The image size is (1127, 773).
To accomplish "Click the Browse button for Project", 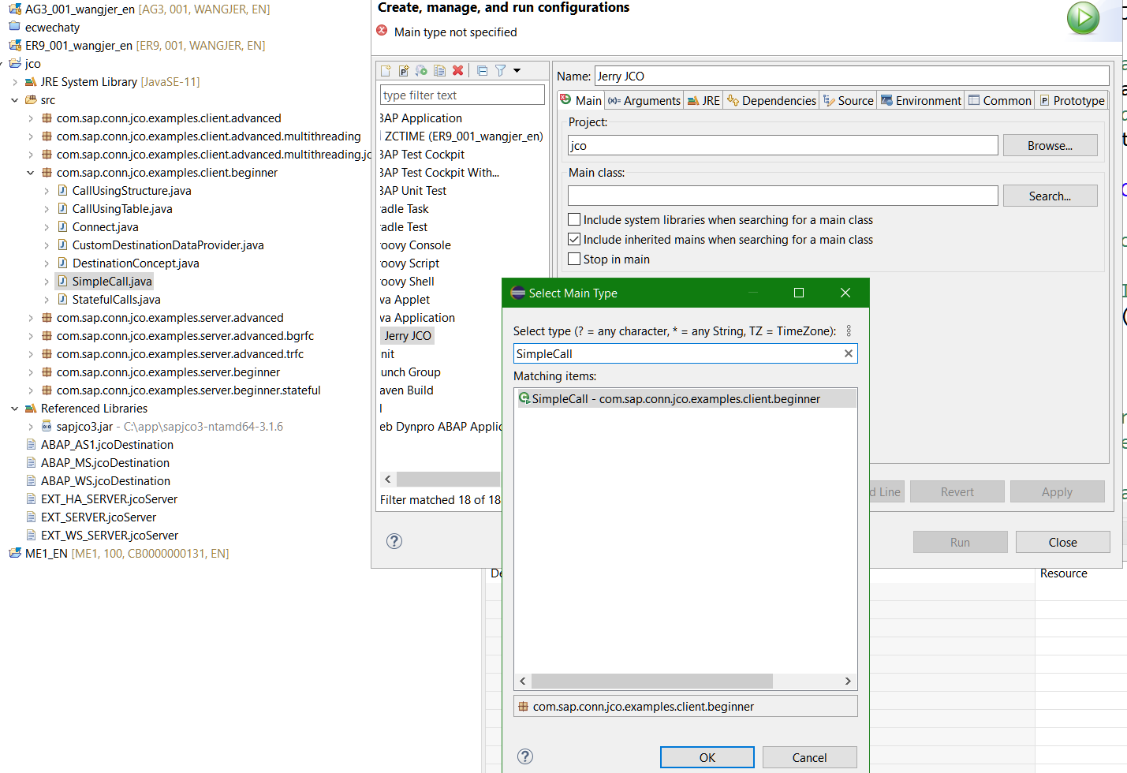I will tap(1050, 144).
